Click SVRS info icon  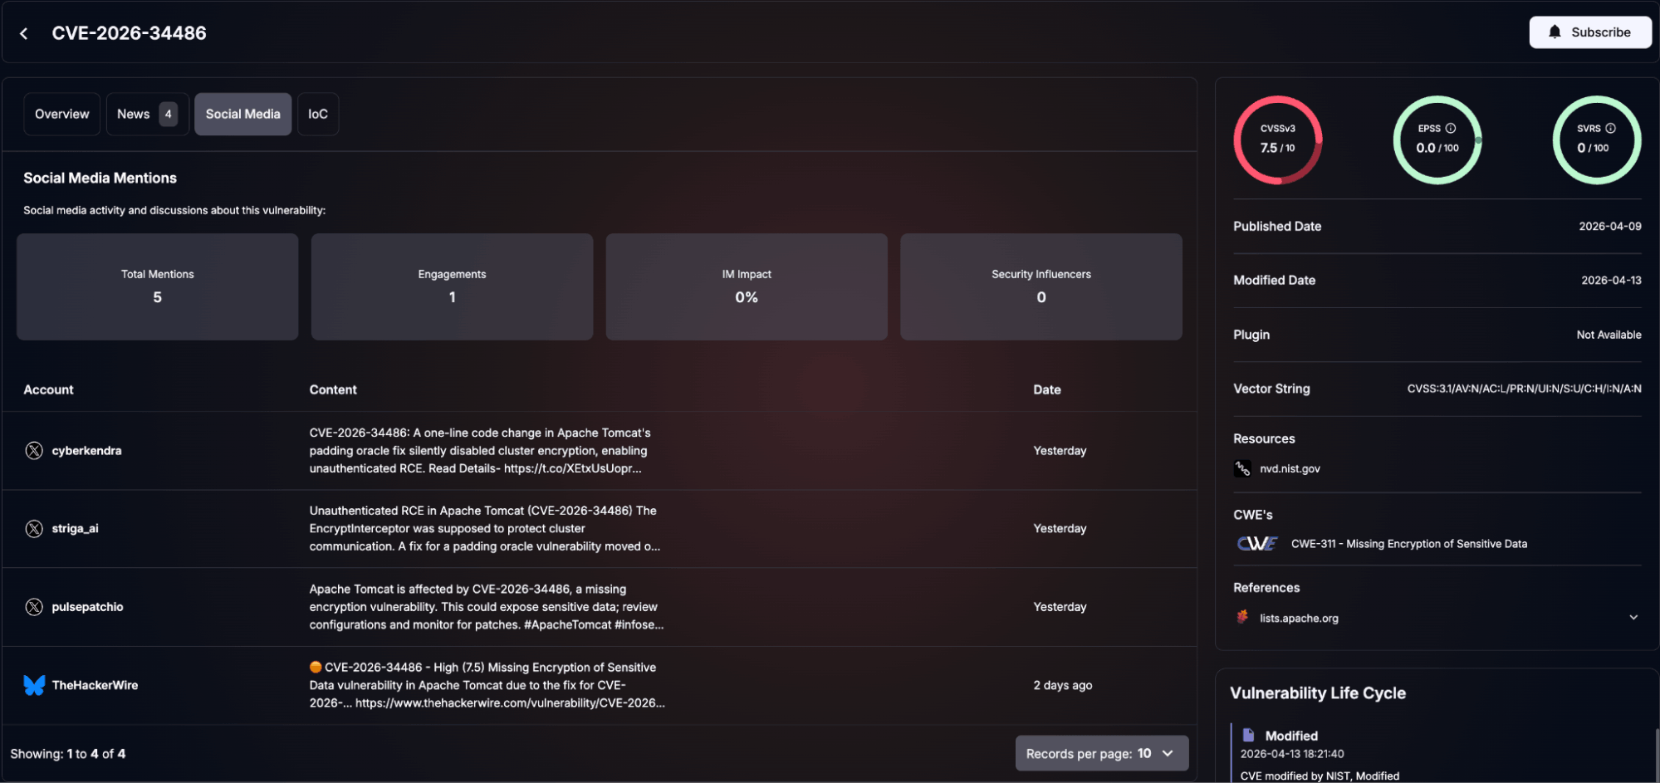pos(1610,128)
